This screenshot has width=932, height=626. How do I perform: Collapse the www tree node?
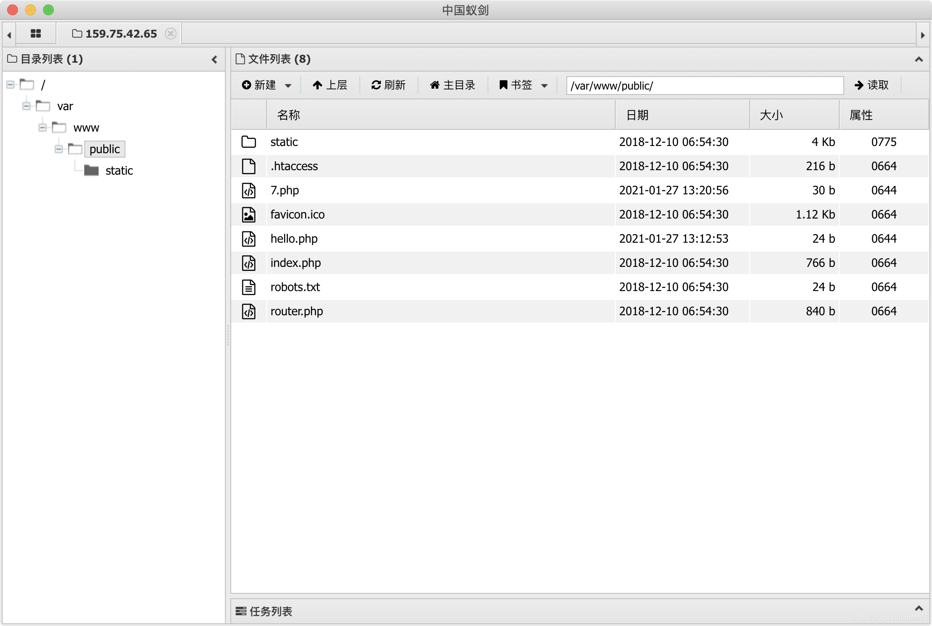coord(43,128)
